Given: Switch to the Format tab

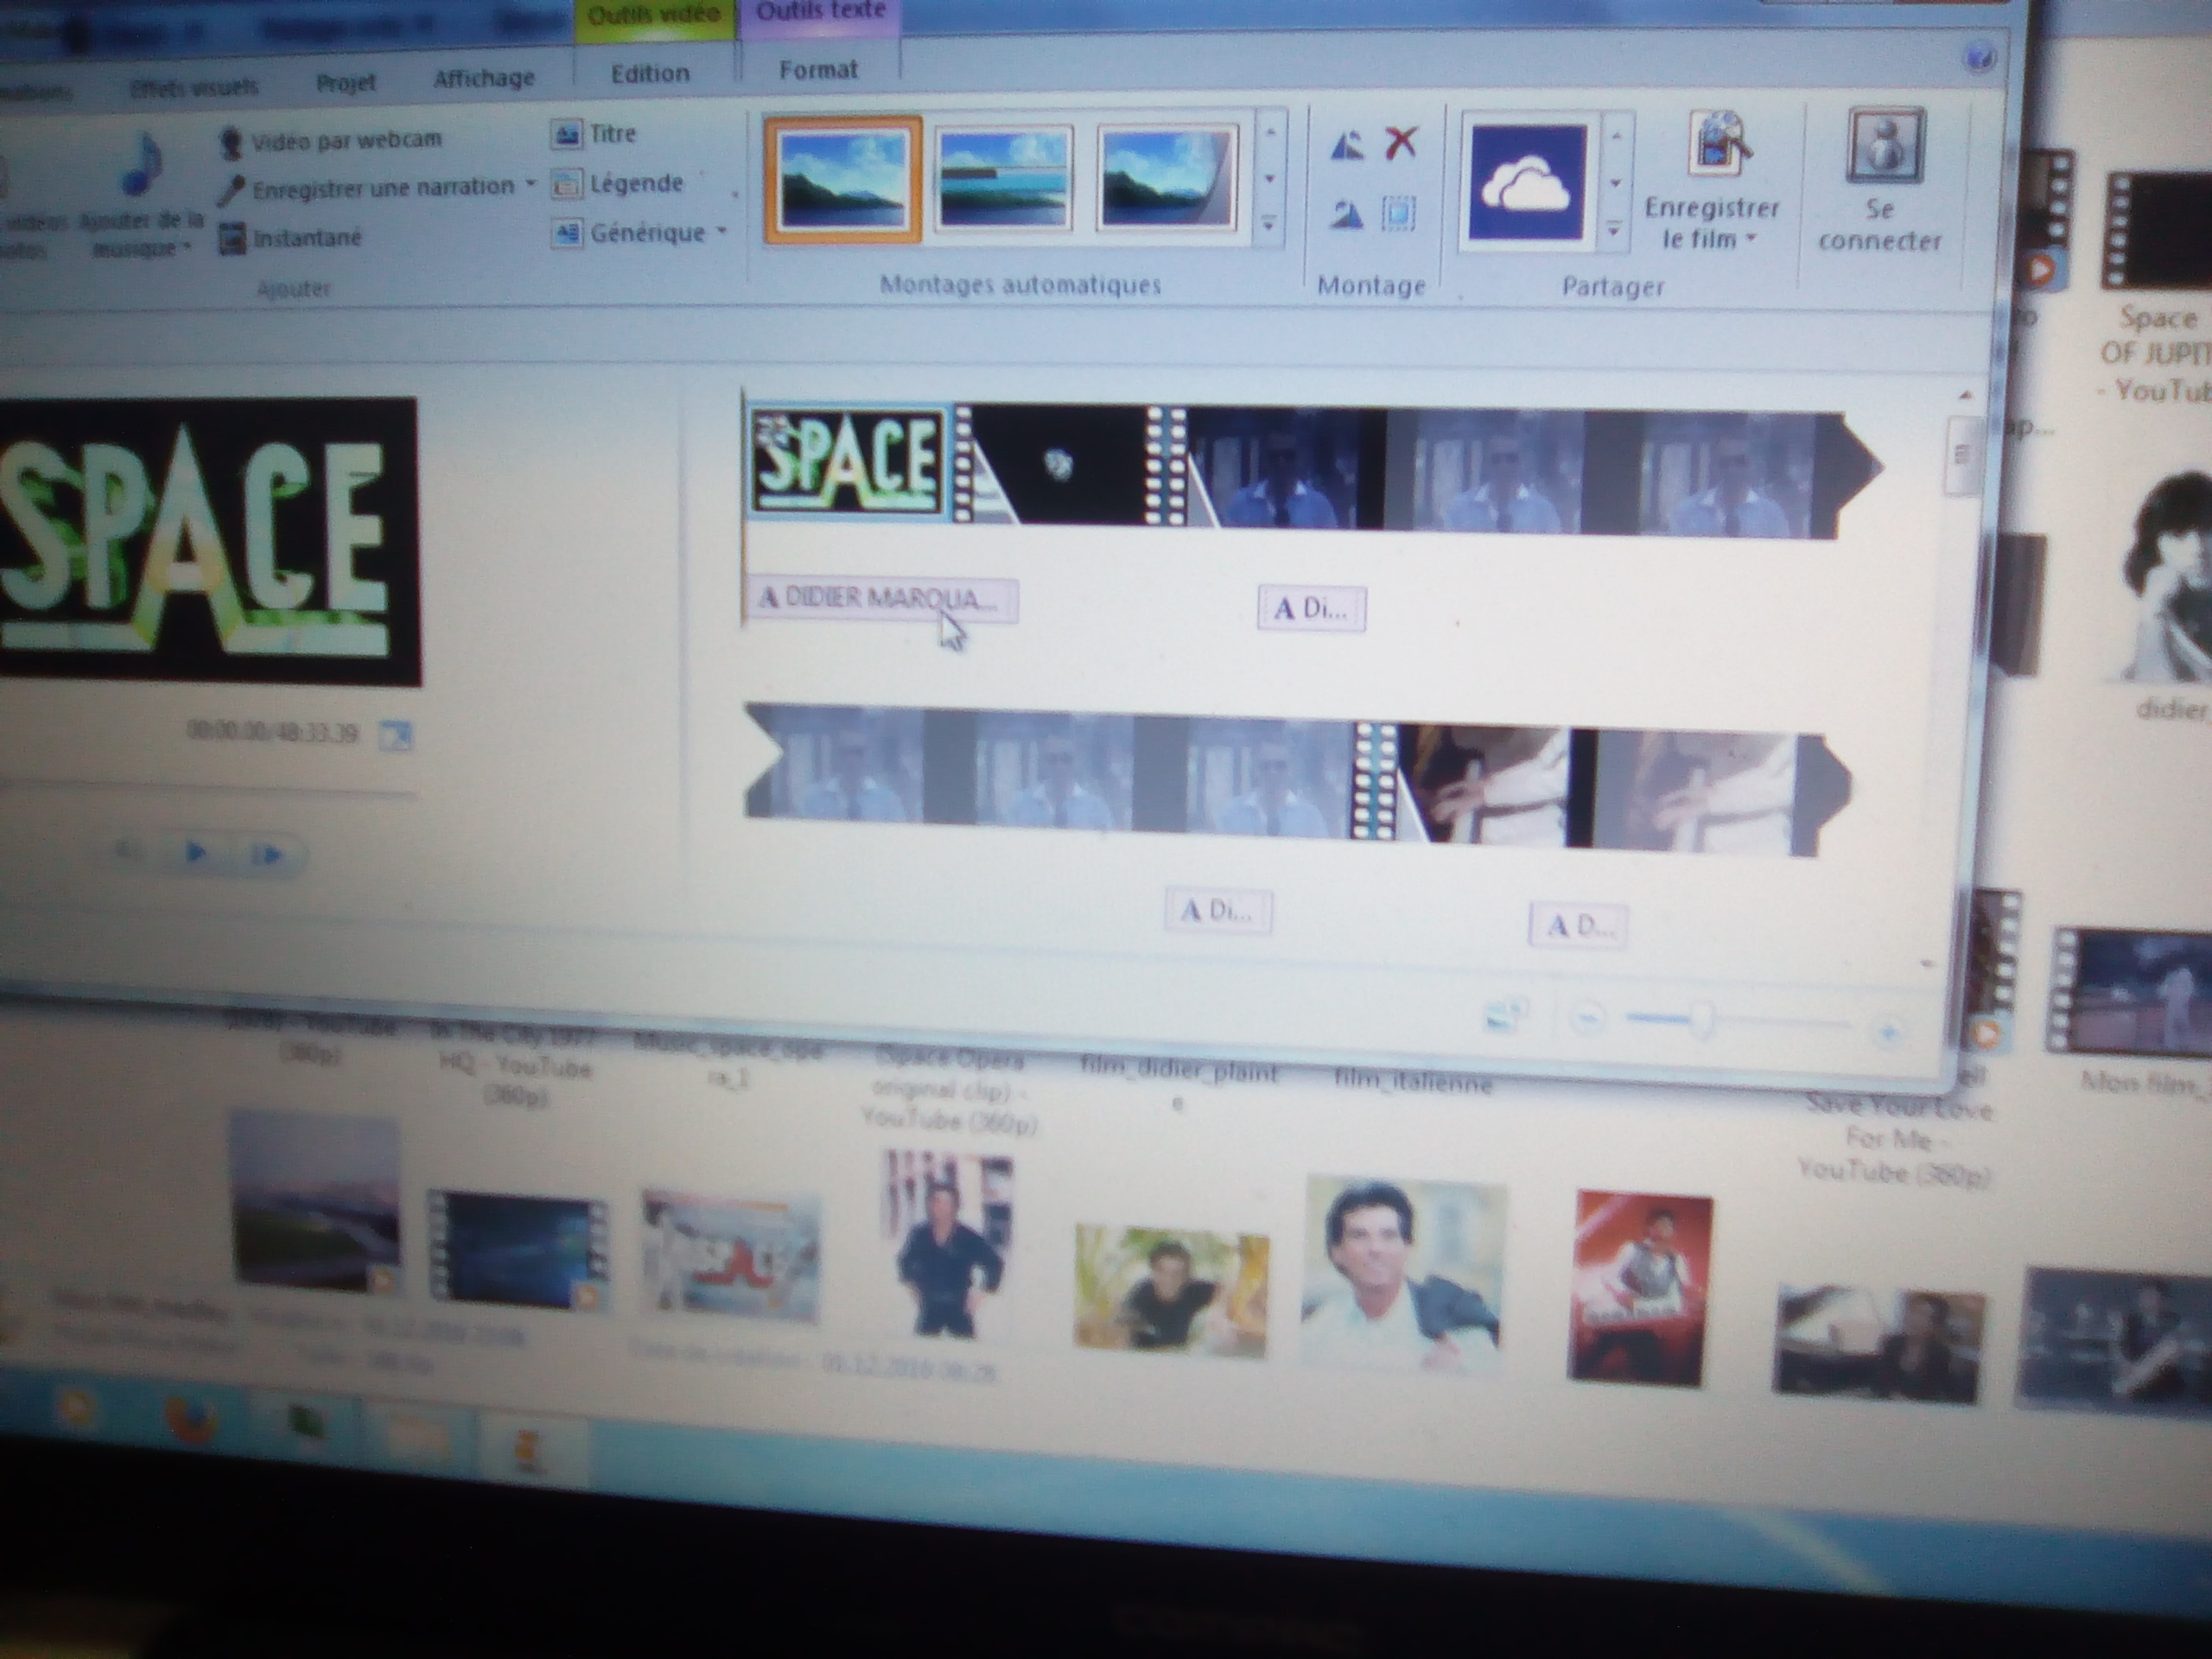Looking at the screenshot, I should (x=818, y=70).
